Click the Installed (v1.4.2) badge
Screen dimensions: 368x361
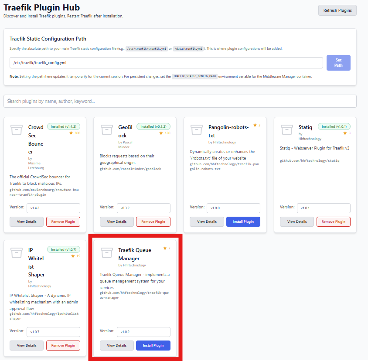64,126
